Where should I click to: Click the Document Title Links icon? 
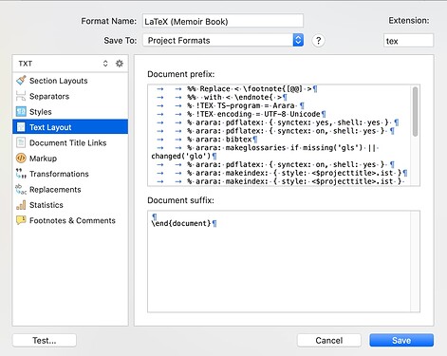tap(21, 142)
